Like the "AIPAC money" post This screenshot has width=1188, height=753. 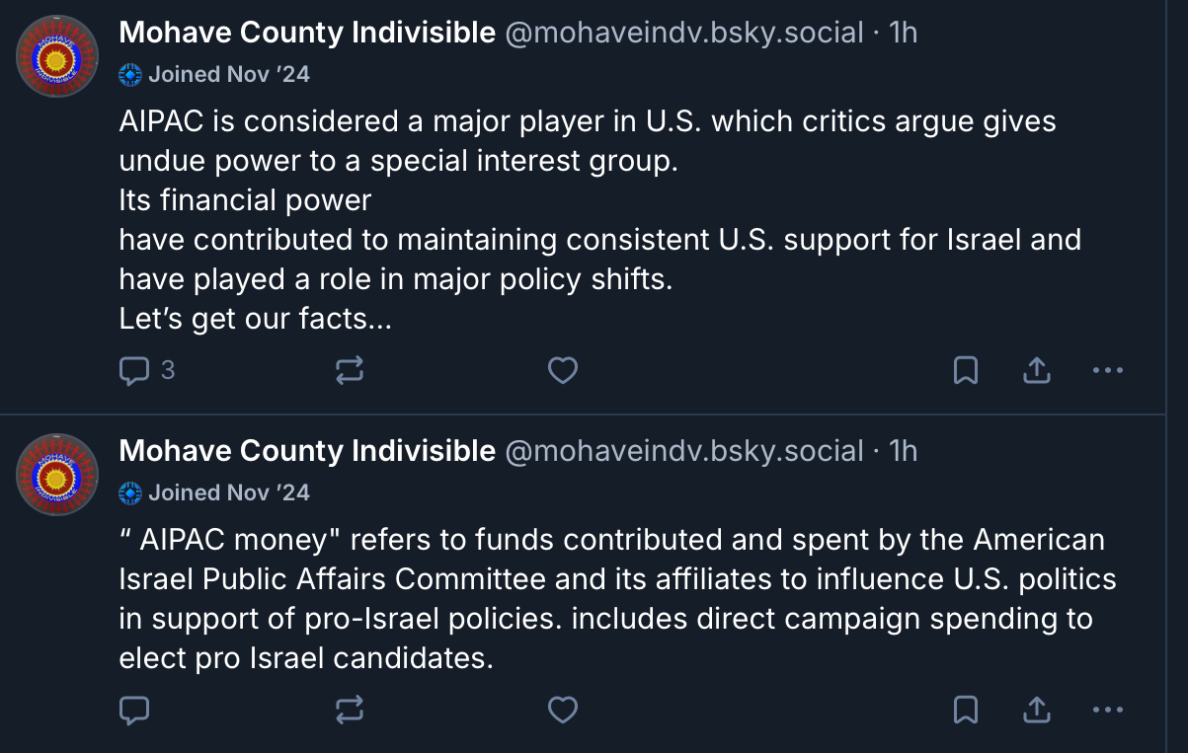(x=563, y=710)
